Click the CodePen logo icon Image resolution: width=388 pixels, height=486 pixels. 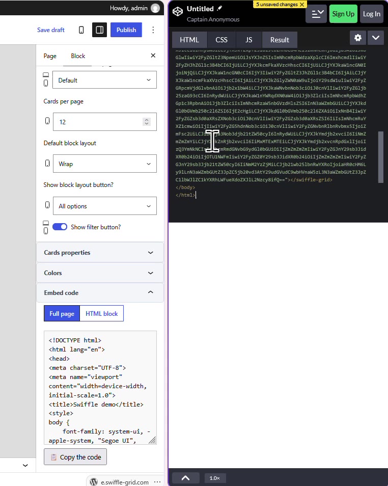pos(178,12)
